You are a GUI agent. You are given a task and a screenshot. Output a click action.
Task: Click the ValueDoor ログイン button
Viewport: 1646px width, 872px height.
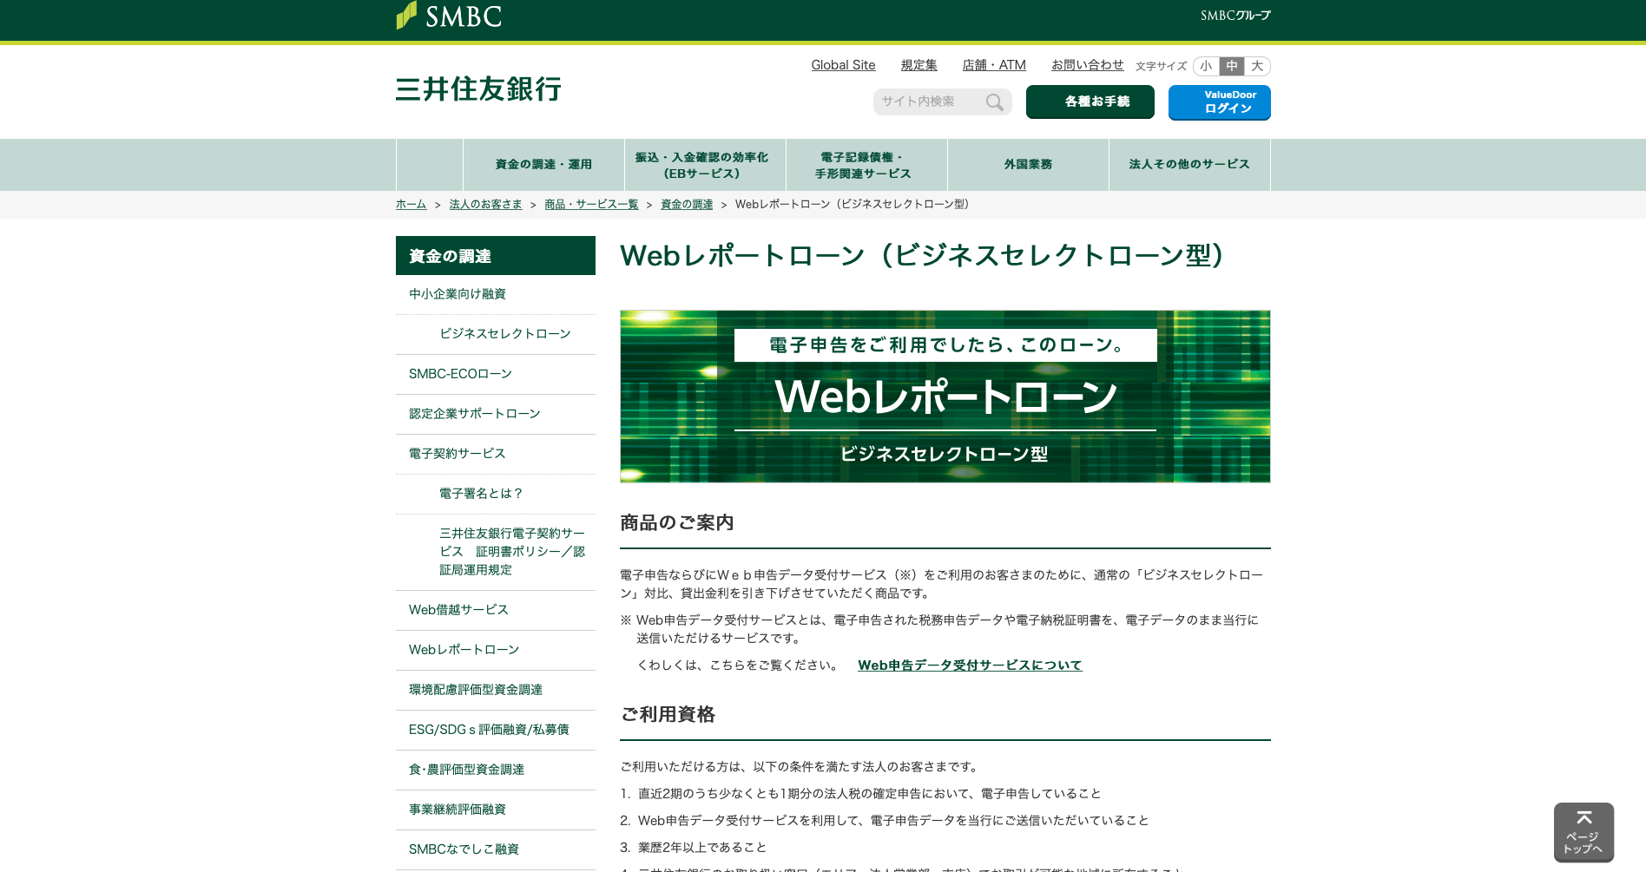(x=1220, y=102)
